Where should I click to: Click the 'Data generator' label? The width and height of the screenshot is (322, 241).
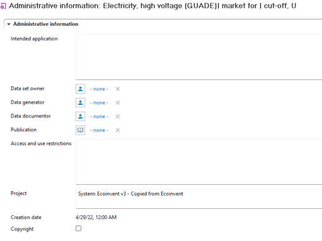coord(28,102)
